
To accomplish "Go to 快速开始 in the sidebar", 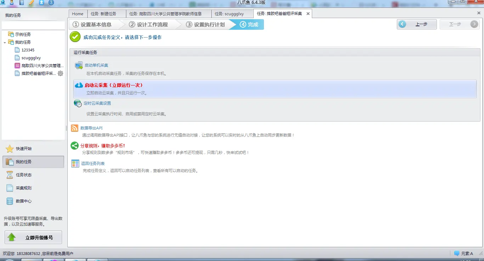I will pyautogui.click(x=33, y=149).
